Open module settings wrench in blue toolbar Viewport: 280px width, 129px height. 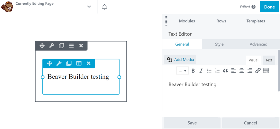[59, 63]
